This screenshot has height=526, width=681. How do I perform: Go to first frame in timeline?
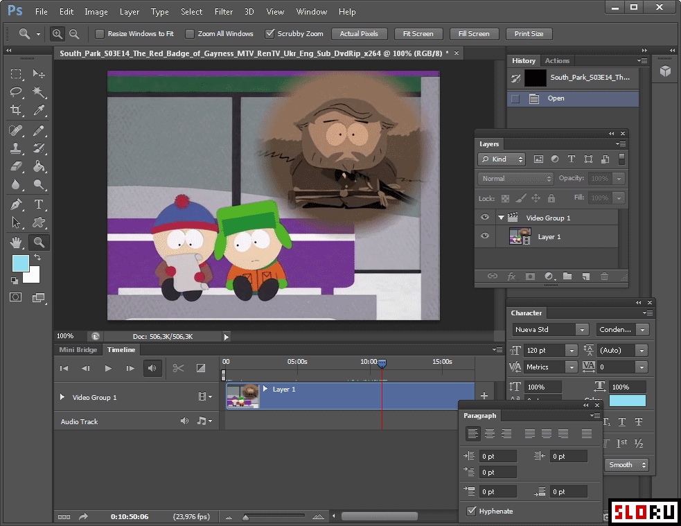point(64,368)
